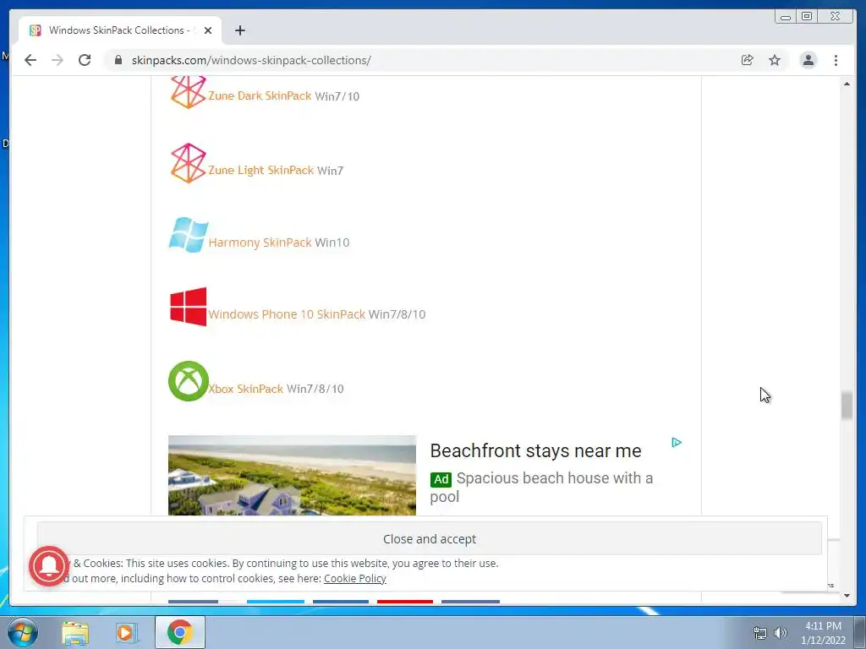Open the Chrome profile menu
The width and height of the screenshot is (866, 649).
[x=808, y=60]
